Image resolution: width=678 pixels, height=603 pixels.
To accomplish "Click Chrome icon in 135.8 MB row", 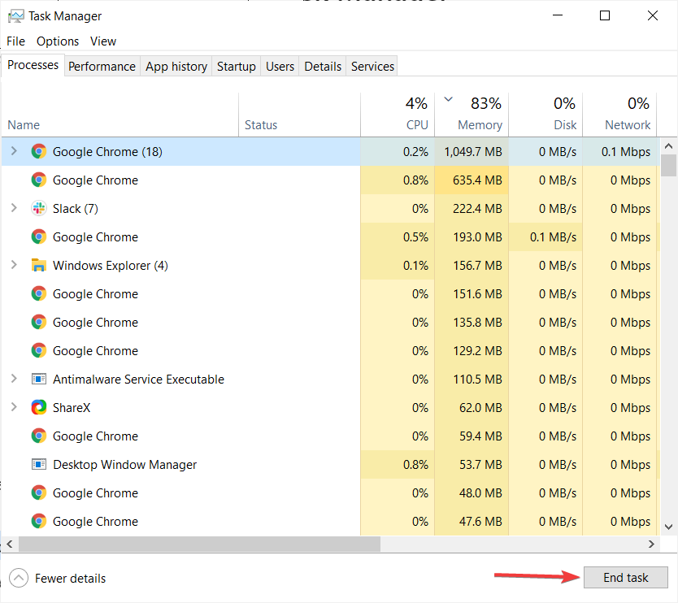I will coord(39,322).
